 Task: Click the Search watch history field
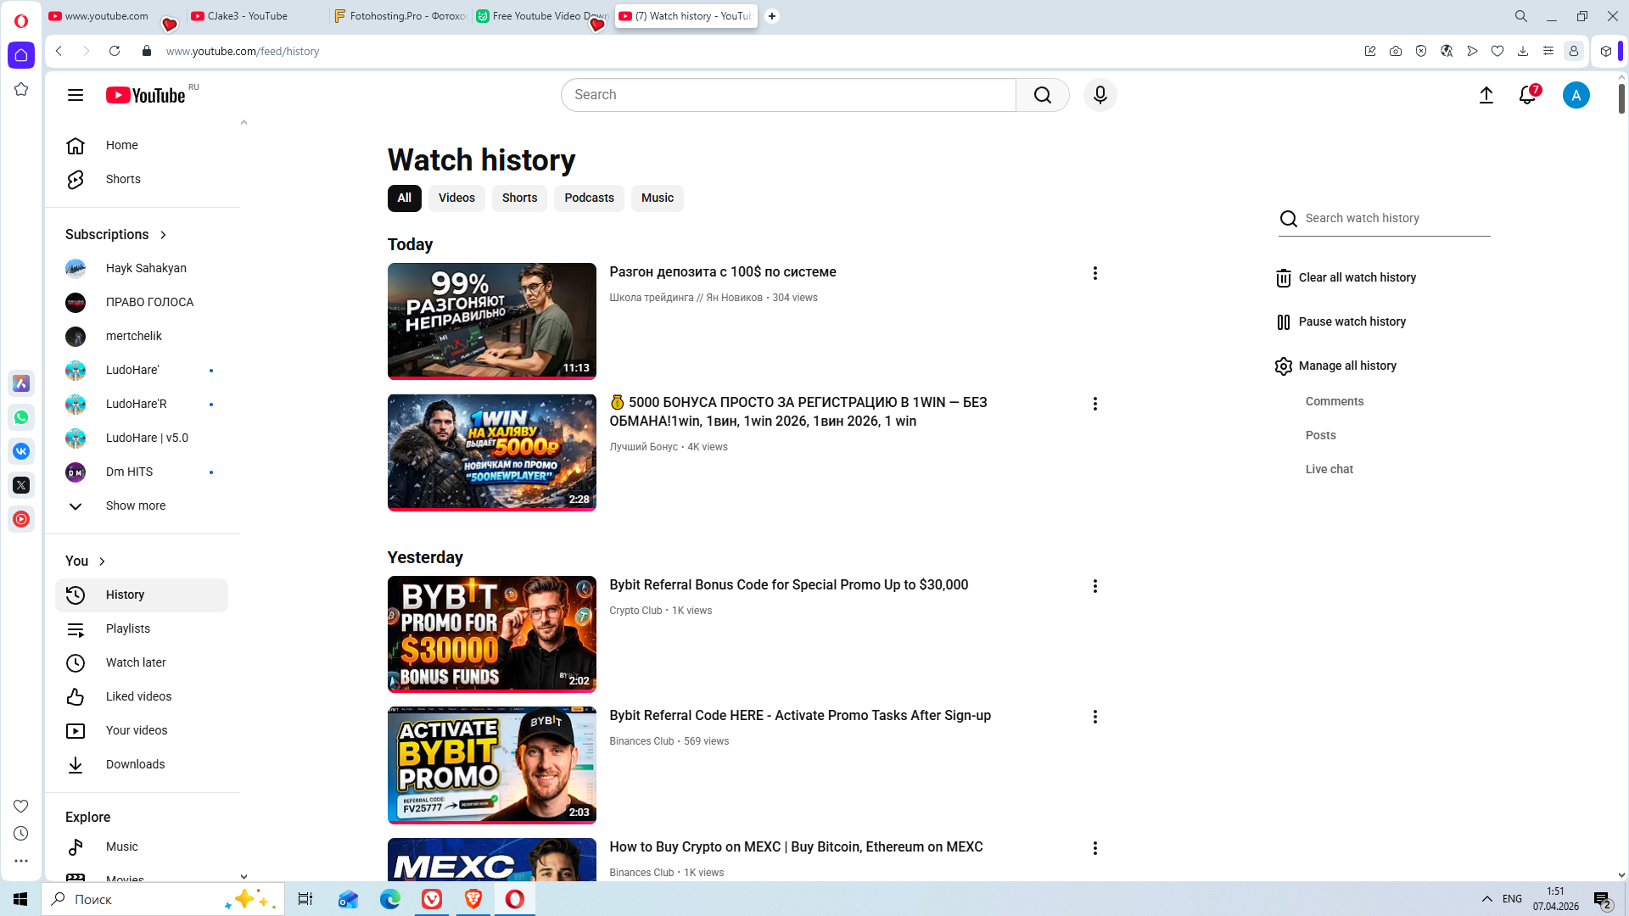coord(1396,218)
